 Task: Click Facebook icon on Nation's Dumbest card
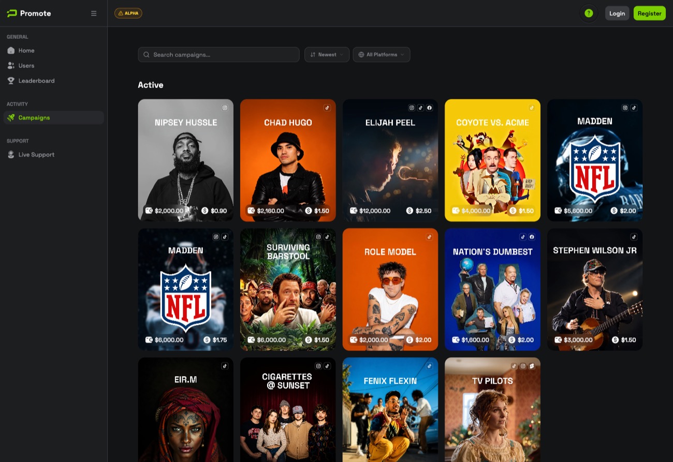(532, 237)
